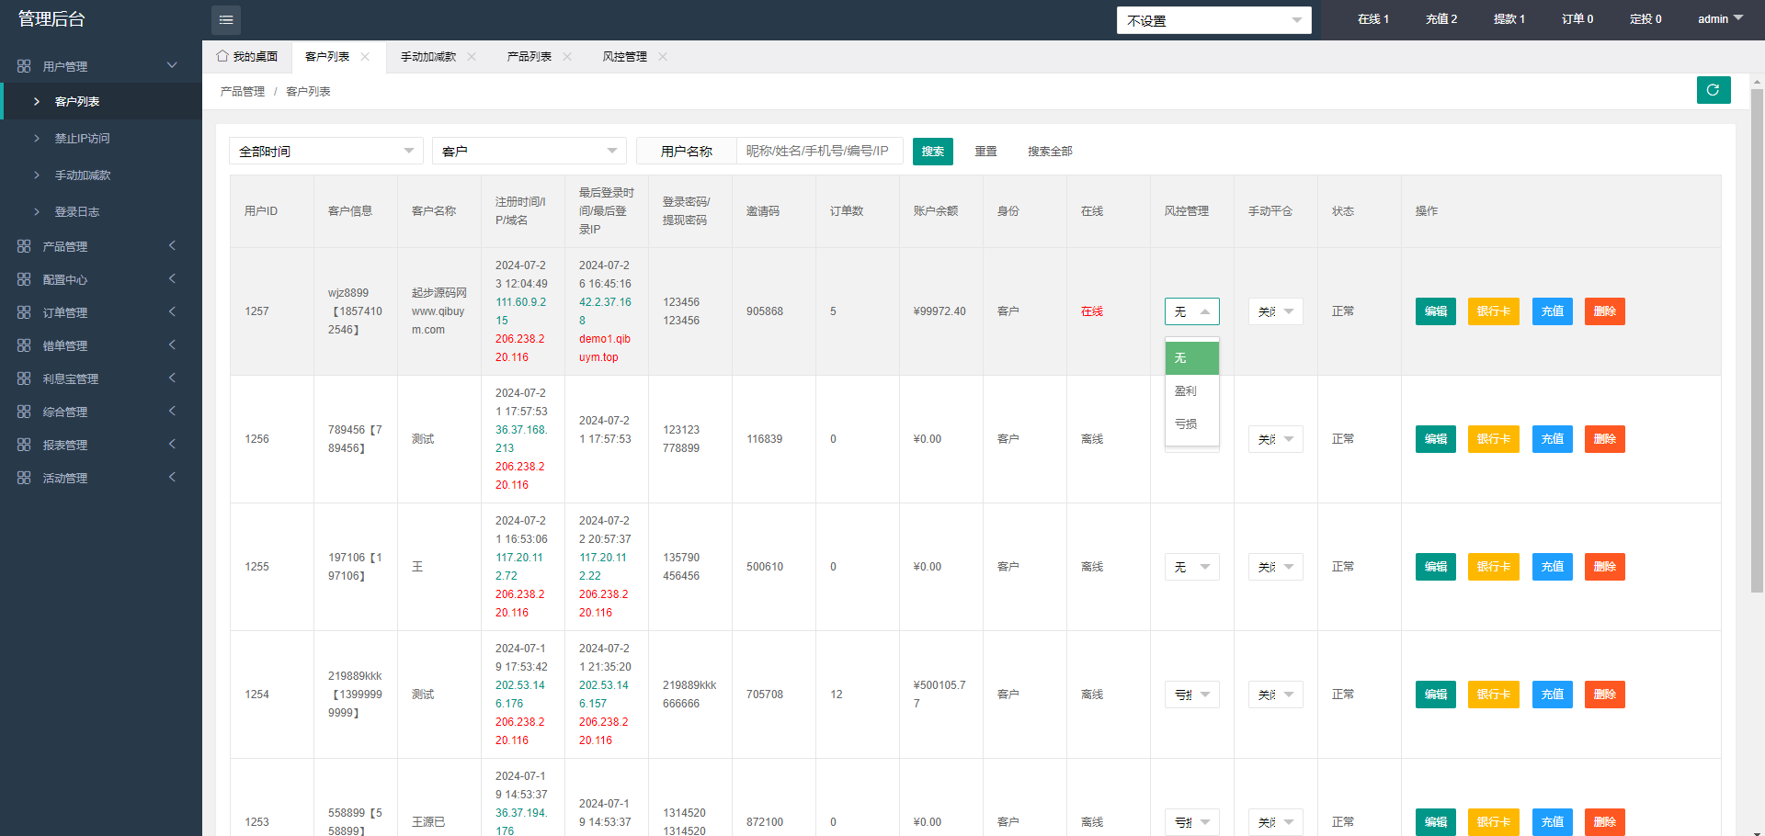Viewport: 1765px width, 836px height.
Task: Click 银行卡 button for user 1257
Action: point(1493,311)
